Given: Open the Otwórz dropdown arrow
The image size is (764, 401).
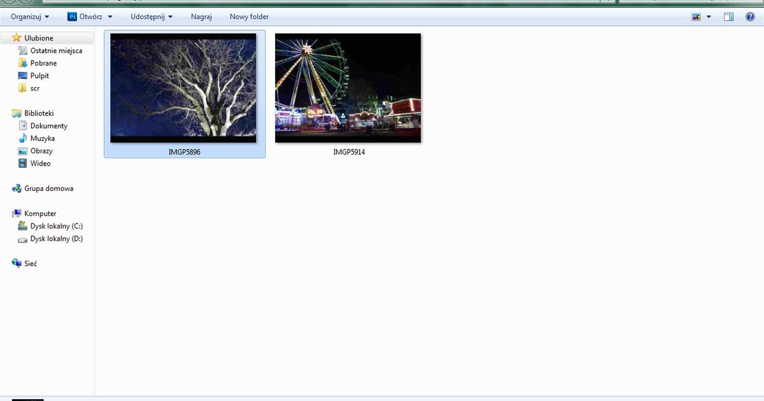Looking at the screenshot, I should [110, 17].
